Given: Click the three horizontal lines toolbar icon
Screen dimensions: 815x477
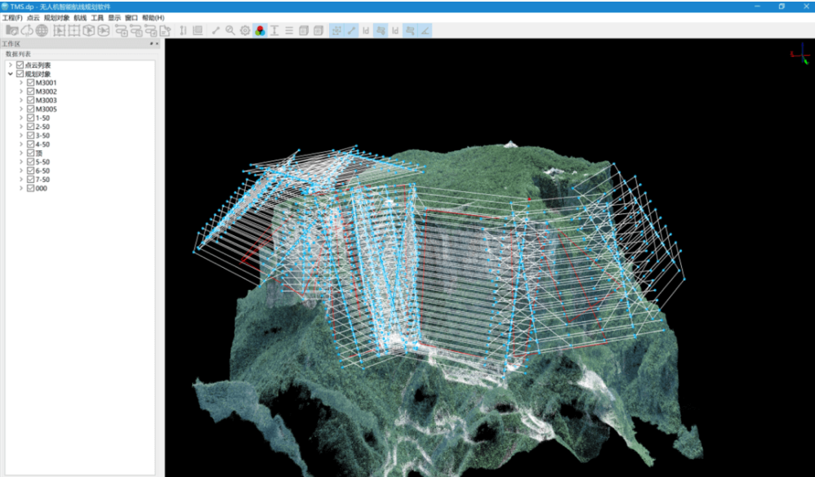Looking at the screenshot, I should pyautogui.click(x=289, y=30).
